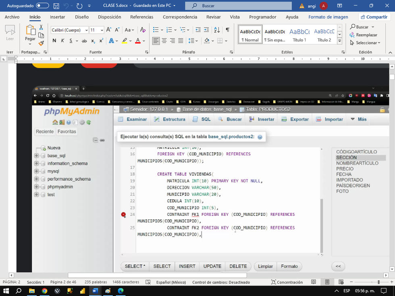This screenshot has width=395, height=296.
Task: Click the Formato button
Action: pyautogui.click(x=289, y=266)
